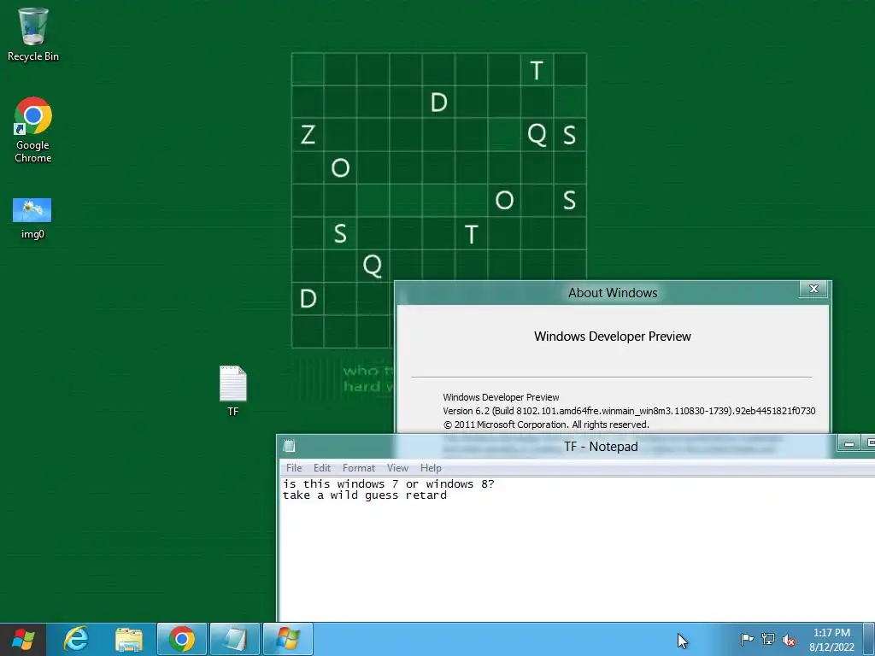The image size is (875, 656).
Task: Open Action Center flag tray icon
Action: [747, 639]
